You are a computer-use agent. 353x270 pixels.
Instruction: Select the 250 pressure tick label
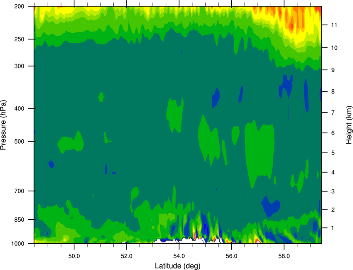19,39
